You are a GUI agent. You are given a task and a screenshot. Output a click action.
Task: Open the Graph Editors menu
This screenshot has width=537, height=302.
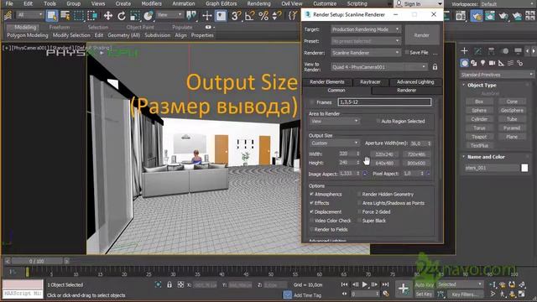tap(222, 3)
